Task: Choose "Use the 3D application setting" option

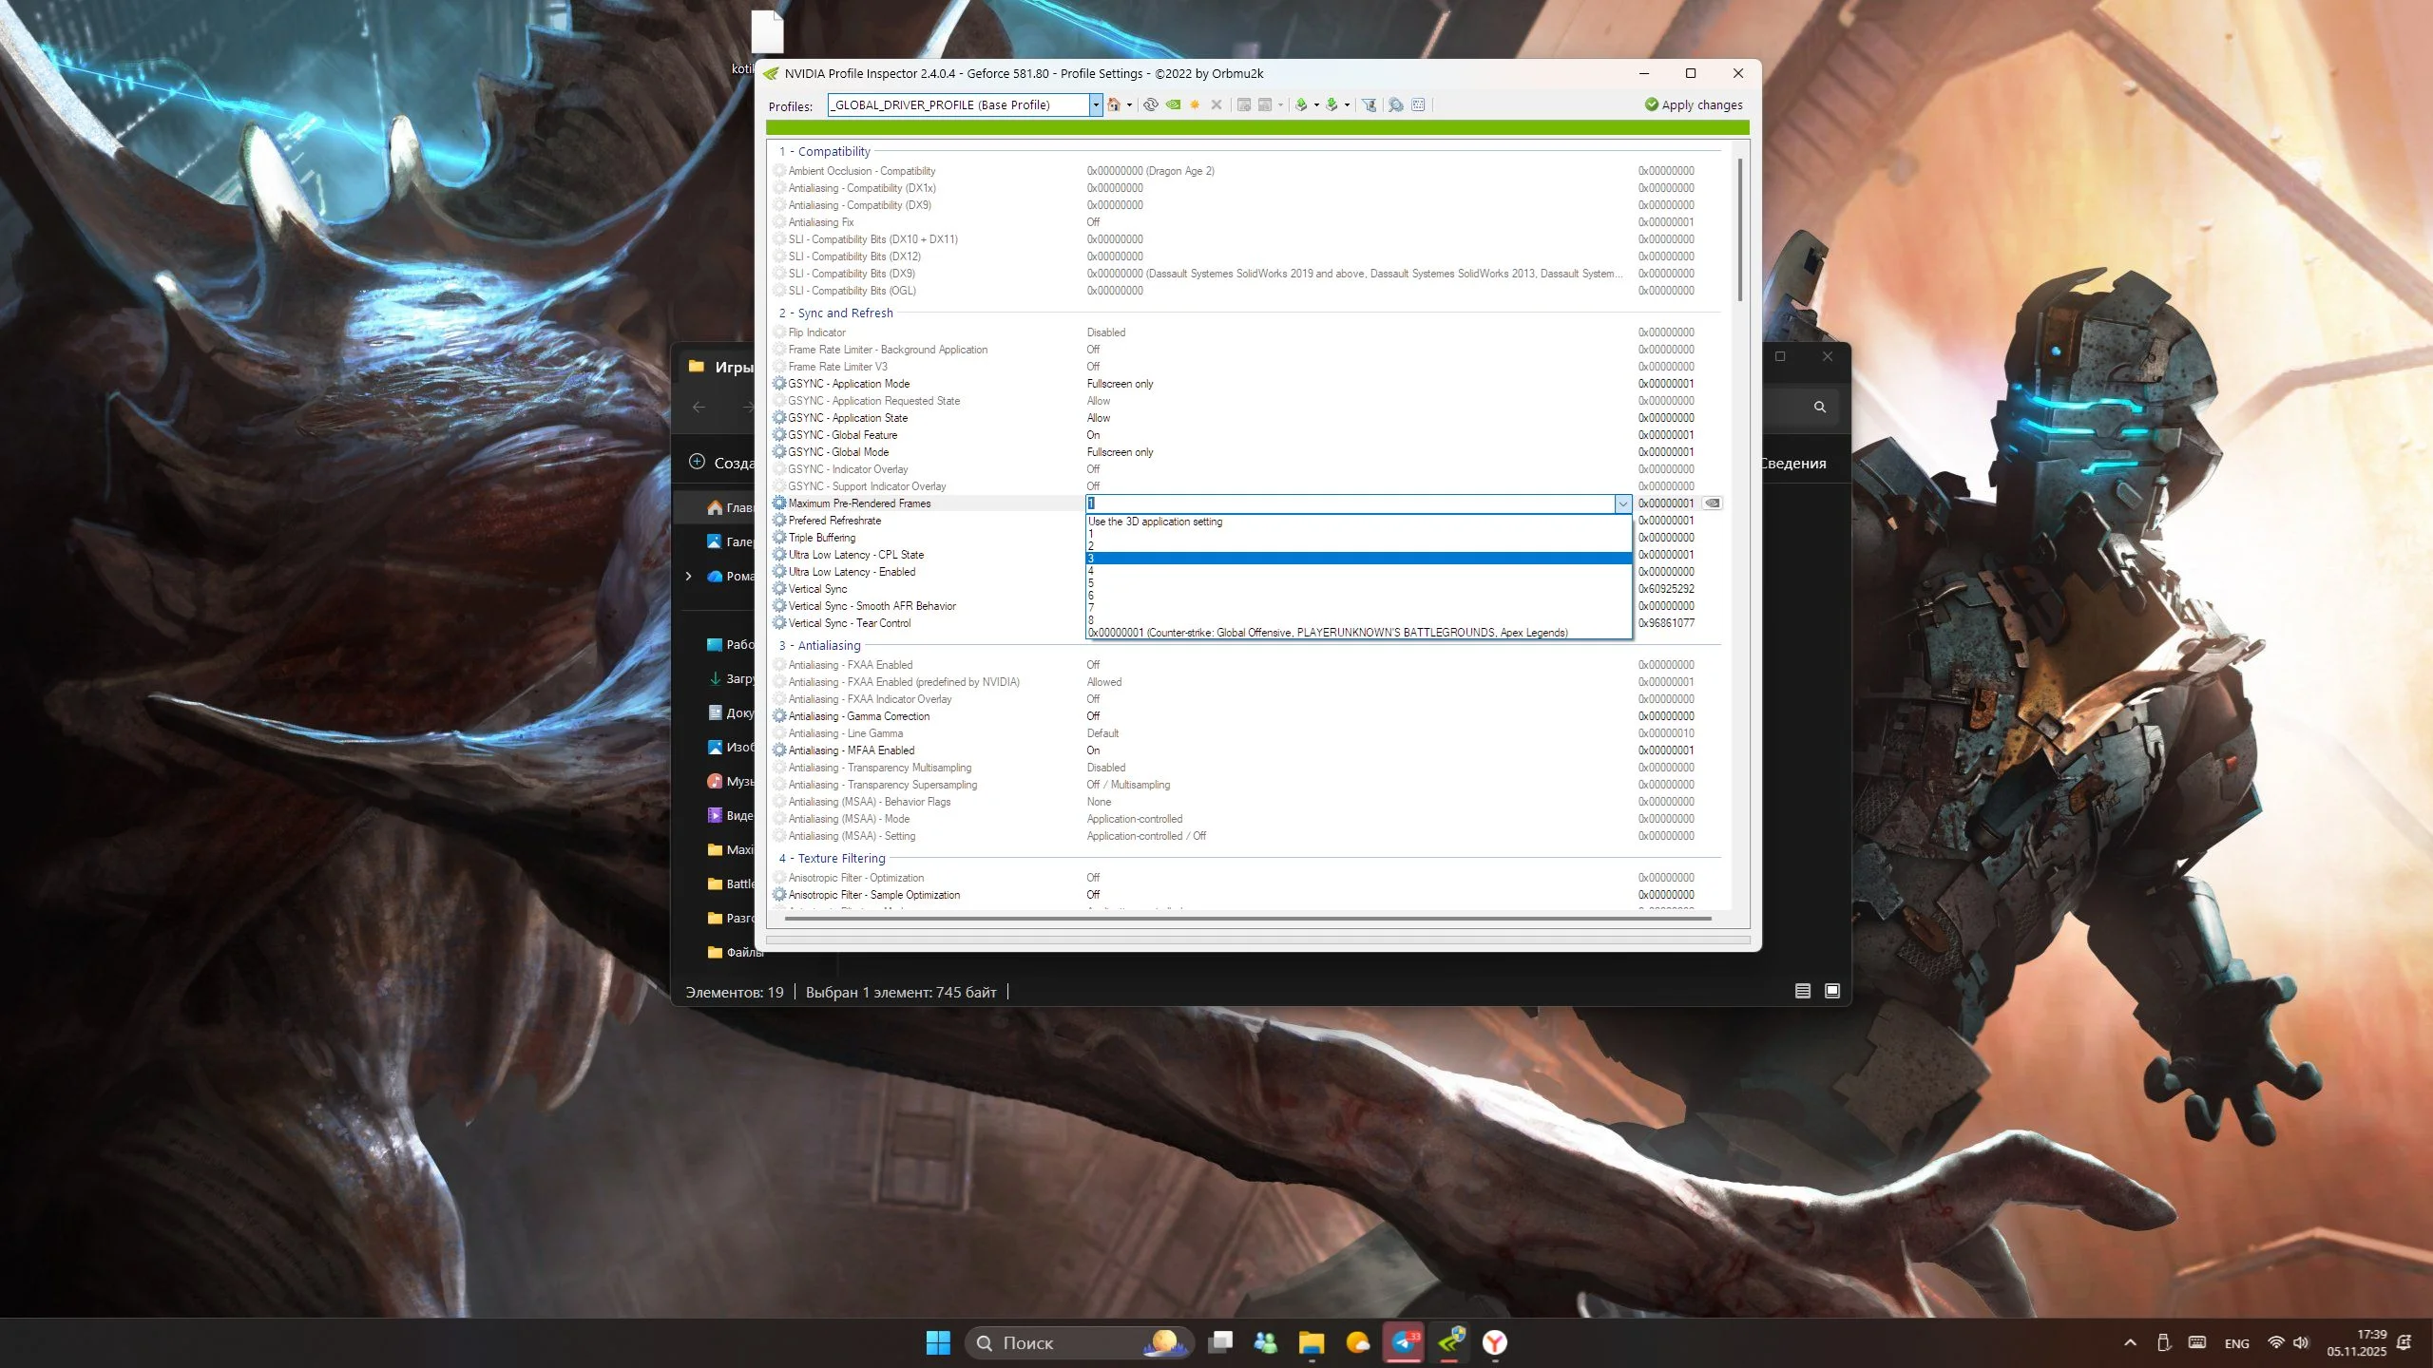Action: 1156,522
